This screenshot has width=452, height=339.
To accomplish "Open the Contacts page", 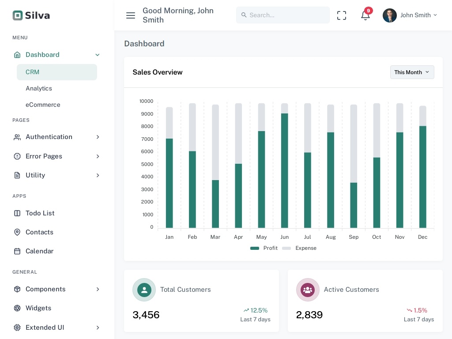I will [39, 232].
